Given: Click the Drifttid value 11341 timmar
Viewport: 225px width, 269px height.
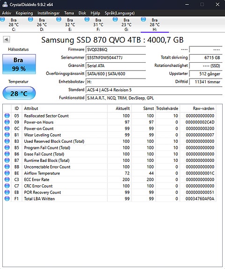Looking at the screenshot, I should pos(206,82).
